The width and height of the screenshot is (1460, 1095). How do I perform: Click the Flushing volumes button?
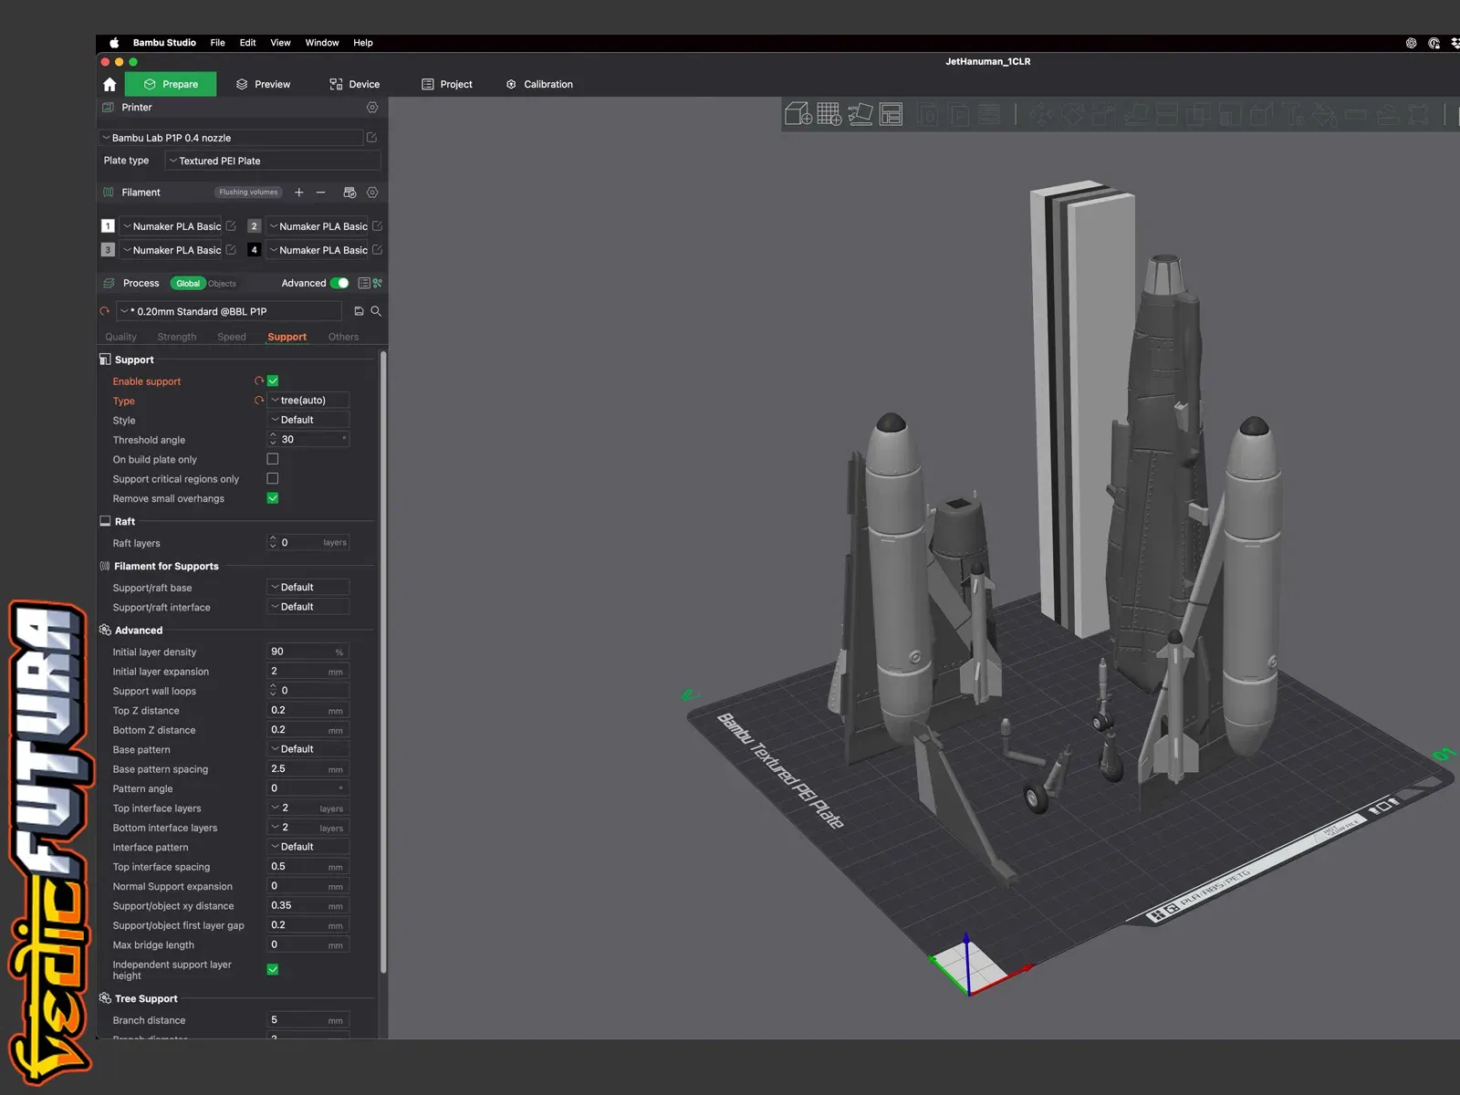(x=248, y=193)
